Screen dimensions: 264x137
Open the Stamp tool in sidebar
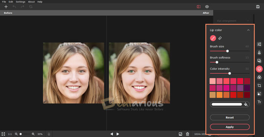click(x=259, y=52)
